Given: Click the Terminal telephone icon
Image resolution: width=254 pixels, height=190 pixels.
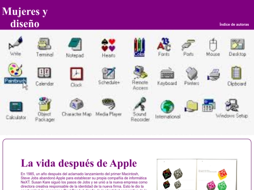Looking at the screenshot, I should (x=44, y=44).
